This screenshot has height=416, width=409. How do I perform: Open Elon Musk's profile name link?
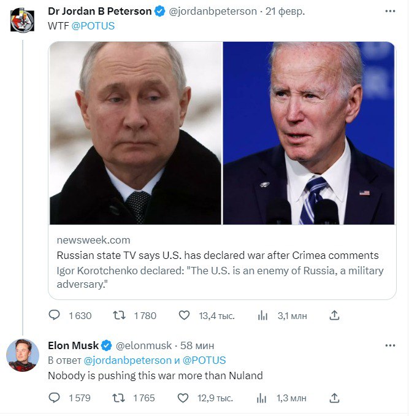click(73, 345)
